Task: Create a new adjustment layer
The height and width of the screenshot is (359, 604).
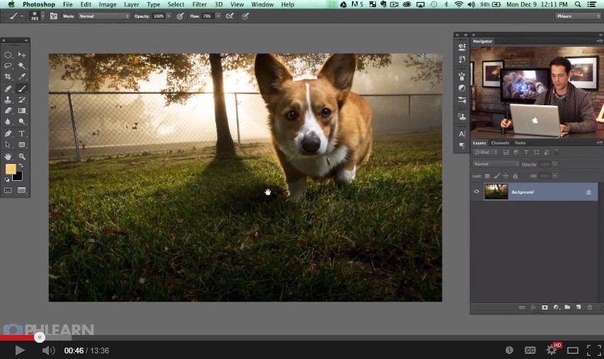Action: pos(556,307)
